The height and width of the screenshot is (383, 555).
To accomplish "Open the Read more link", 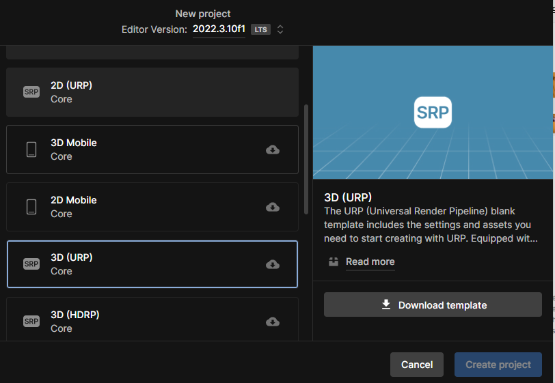I will click(370, 261).
